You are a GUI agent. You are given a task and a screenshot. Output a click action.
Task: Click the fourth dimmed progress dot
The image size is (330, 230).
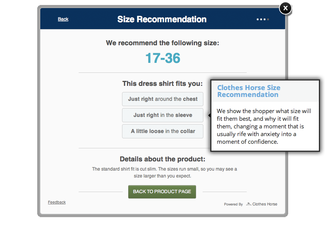click(268, 19)
